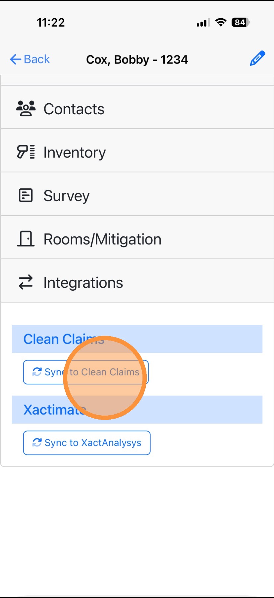Screen dimensions: 274x598
Task: Tap the Contacts people icon
Action: [26, 109]
